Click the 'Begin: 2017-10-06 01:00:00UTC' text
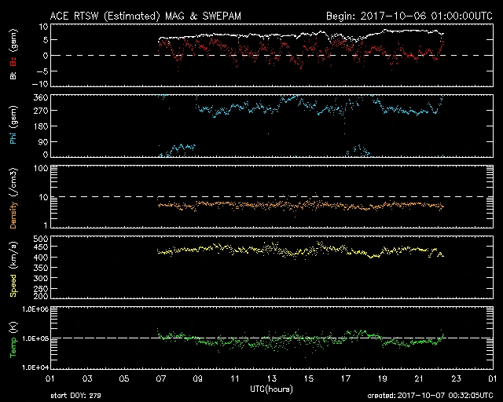503x402 pixels. (409, 16)
